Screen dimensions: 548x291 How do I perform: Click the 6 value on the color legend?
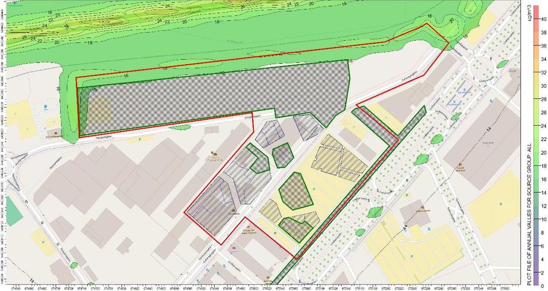pos(543,246)
